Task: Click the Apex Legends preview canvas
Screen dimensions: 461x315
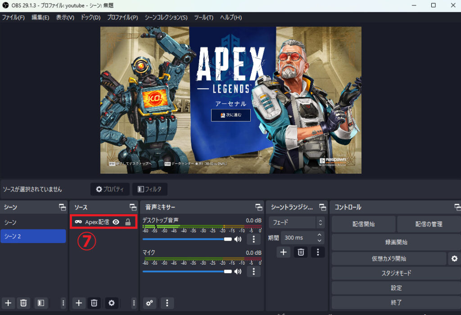Action: tap(231, 100)
